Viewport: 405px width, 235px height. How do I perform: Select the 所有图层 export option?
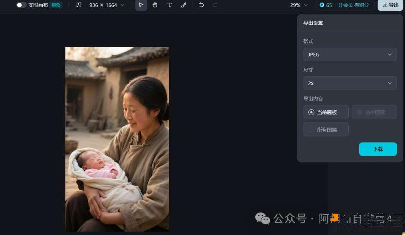[325, 129]
